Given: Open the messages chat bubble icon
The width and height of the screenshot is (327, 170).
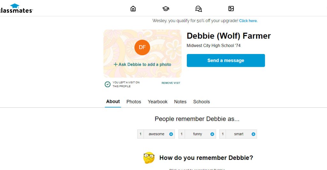Looking at the screenshot, I should point(199,9).
